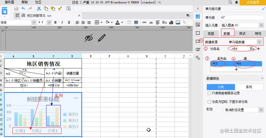The width and height of the screenshot is (266, 138).
Task: Cut selection with the scissors icon
Action: 39,9
